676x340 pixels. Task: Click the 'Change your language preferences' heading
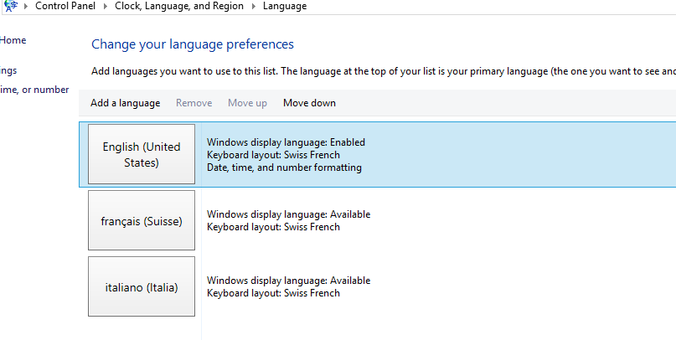pyautogui.click(x=193, y=44)
